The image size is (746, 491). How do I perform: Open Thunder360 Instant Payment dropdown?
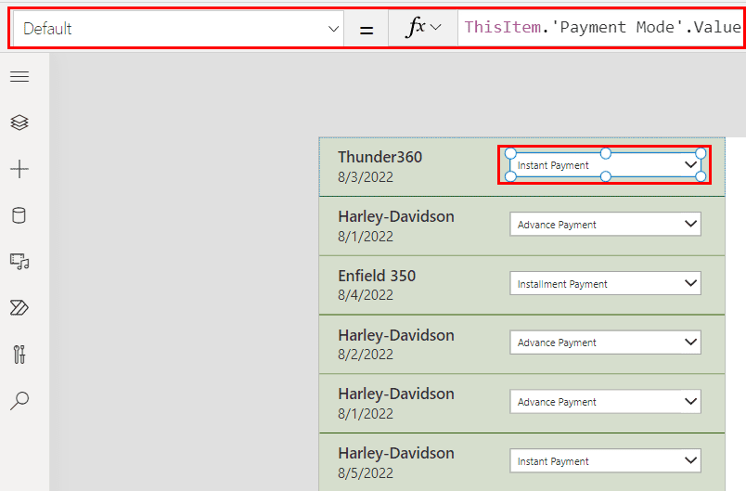[x=605, y=165]
